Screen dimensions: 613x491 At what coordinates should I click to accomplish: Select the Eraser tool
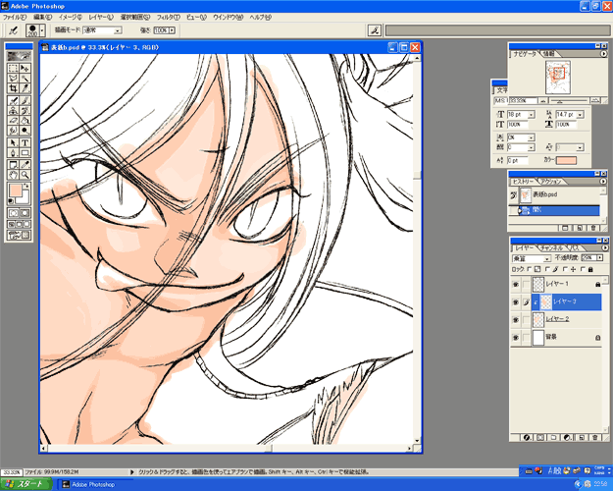[13, 120]
